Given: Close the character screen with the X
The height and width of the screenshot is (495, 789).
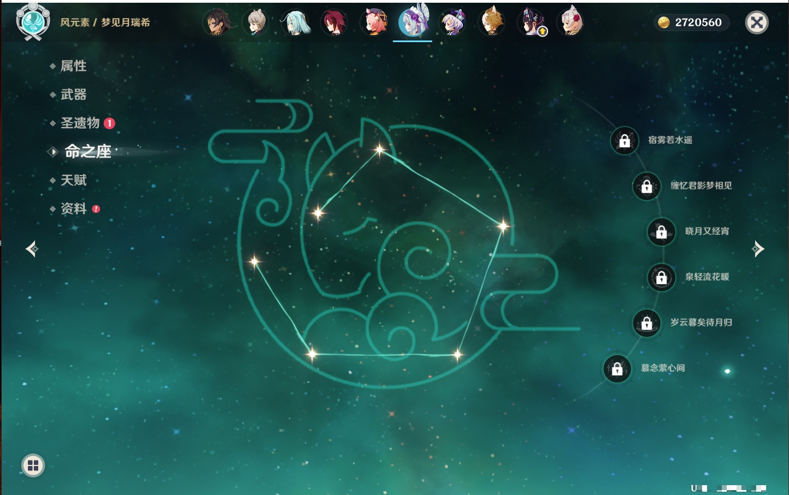Looking at the screenshot, I should (757, 22).
